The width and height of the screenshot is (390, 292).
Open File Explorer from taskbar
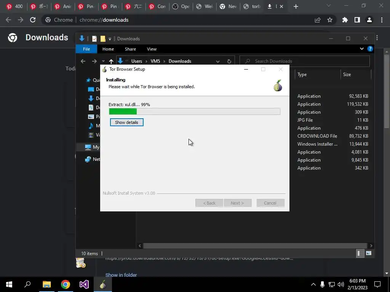46,284
